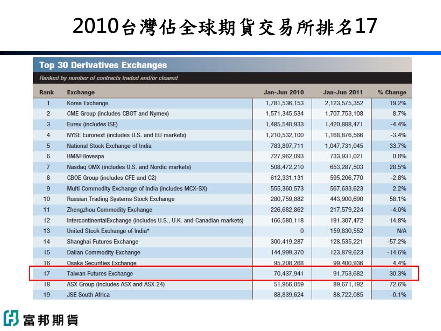Image resolution: width=441 pixels, height=331 pixels.
Task: Click rank number 17 in the table
Action: tap(47, 273)
